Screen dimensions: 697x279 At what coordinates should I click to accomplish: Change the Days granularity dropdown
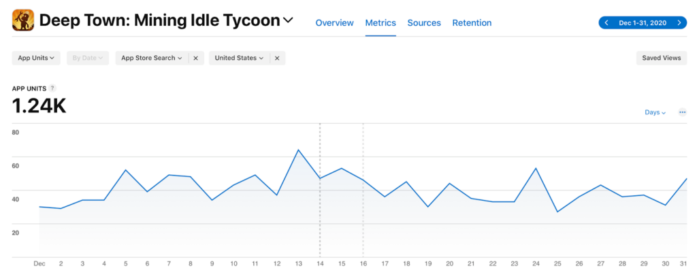(655, 112)
